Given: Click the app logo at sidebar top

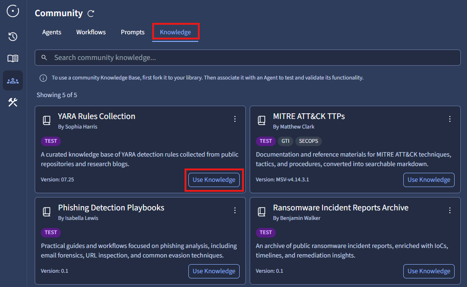Looking at the screenshot, I should click(x=13, y=11).
